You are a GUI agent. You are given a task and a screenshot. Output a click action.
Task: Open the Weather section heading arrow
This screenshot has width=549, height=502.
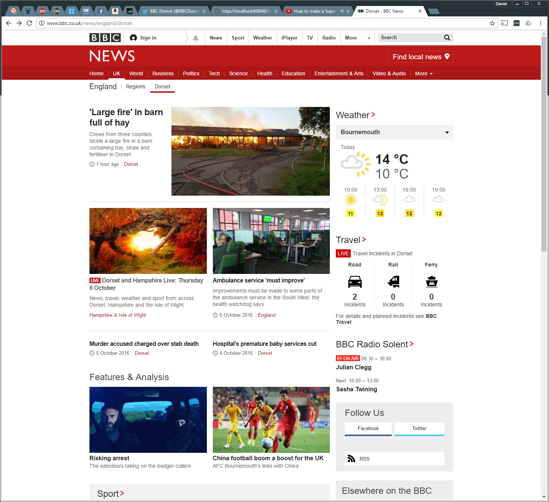[x=373, y=115]
